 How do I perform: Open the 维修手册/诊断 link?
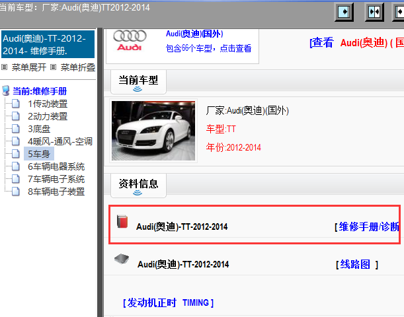coord(369,227)
